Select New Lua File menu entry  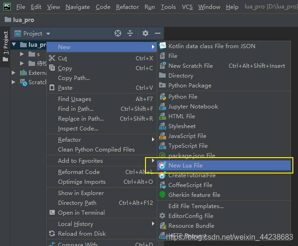[x=224, y=165]
